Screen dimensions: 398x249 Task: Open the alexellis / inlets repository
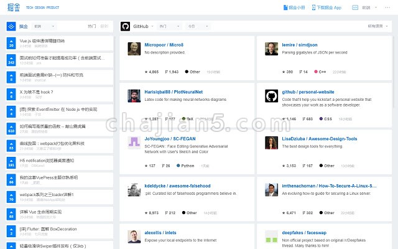[160, 232]
